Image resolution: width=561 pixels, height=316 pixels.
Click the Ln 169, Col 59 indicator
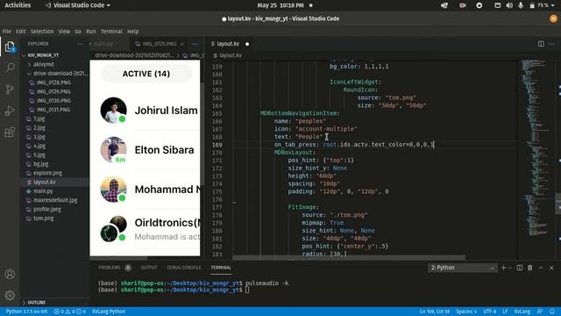[435, 312]
